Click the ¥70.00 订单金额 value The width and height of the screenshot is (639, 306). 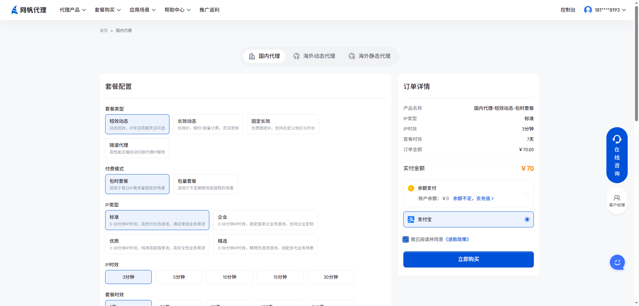tap(527, 150)
